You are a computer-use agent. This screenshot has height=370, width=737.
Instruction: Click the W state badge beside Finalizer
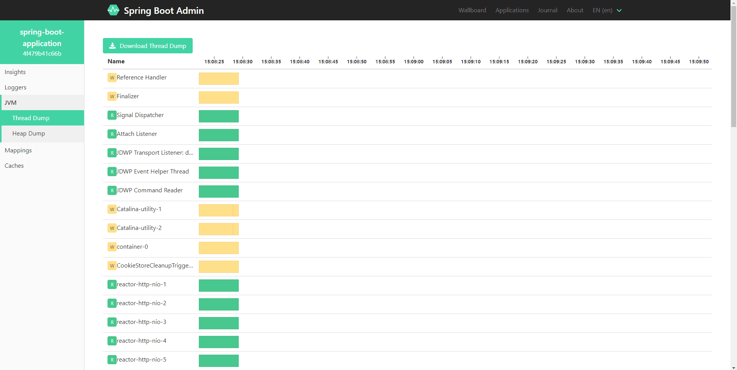tap(112, 96)
